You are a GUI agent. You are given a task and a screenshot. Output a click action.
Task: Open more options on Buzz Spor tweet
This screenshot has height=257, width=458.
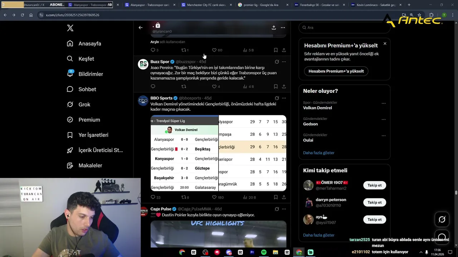(284, 62)
